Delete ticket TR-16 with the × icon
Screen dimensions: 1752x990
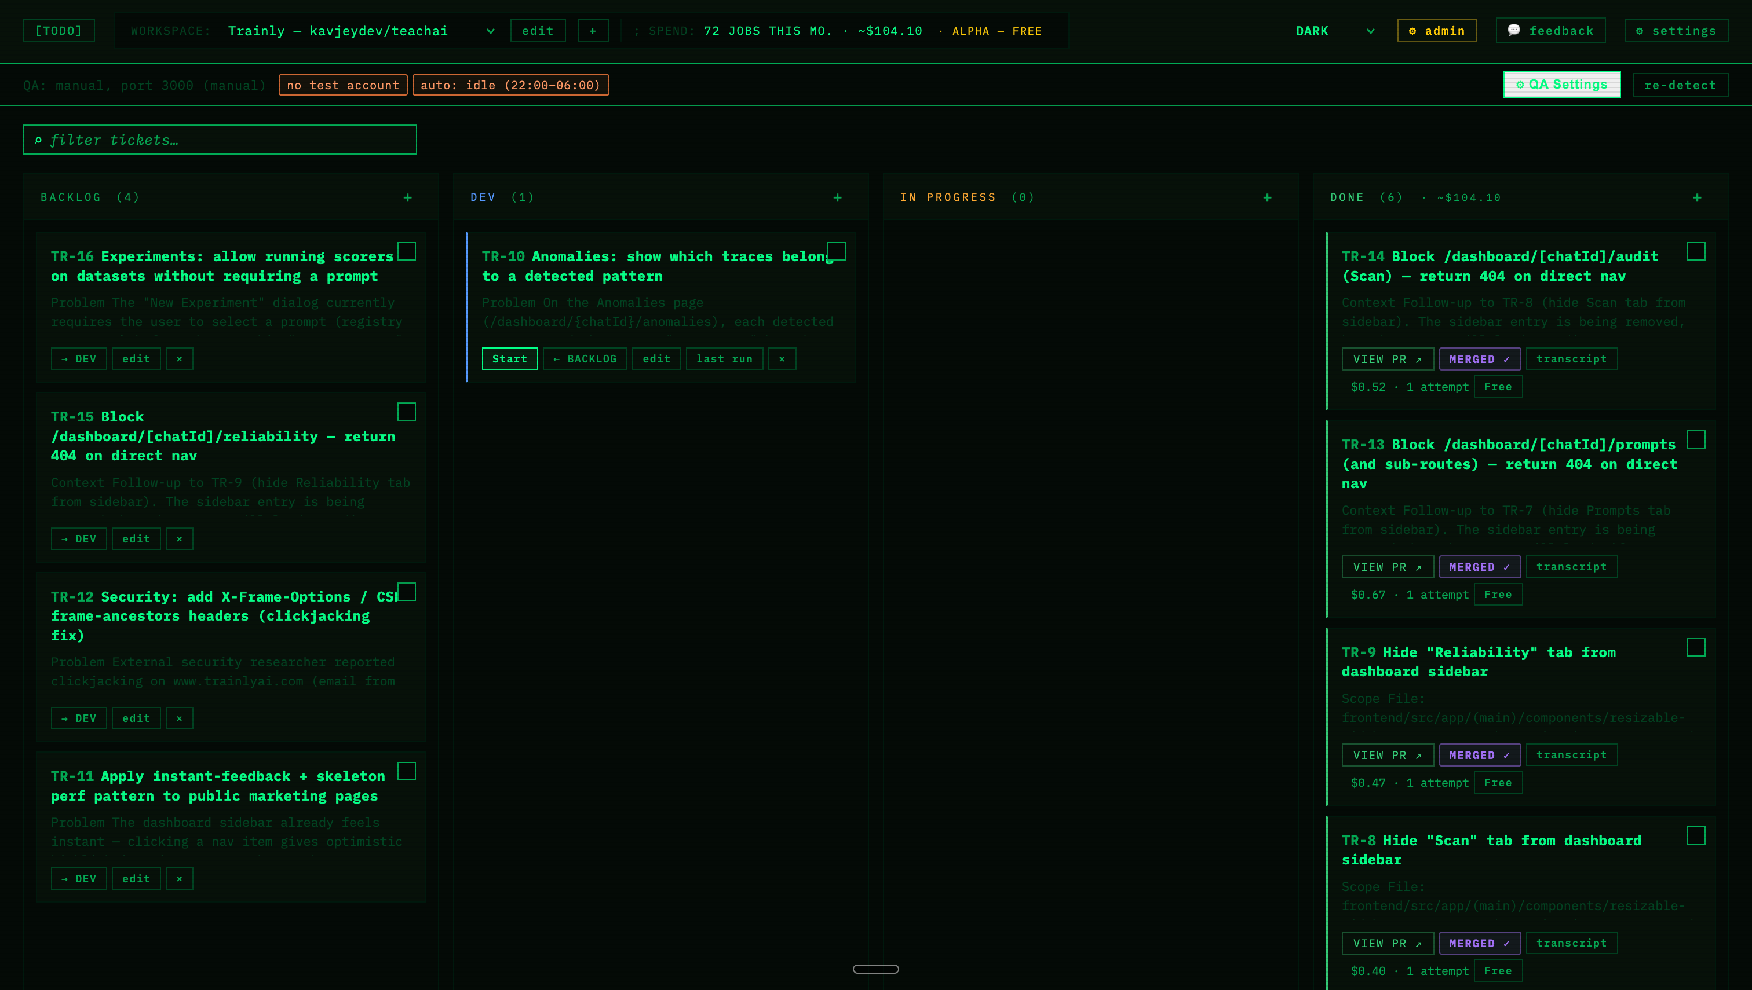pyautogui.click(x=180, y=359)
